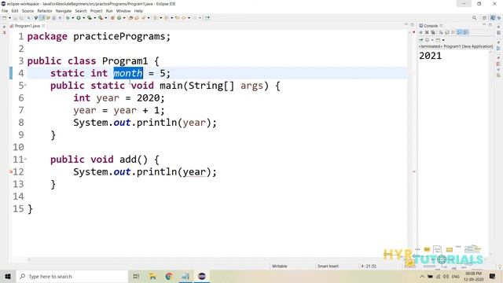Toggle Show Console When Standard Out Changes

459,32
